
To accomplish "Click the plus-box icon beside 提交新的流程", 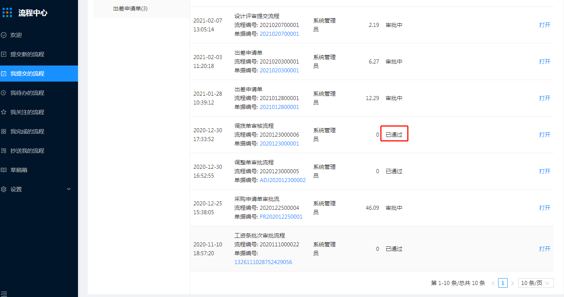I will pos(4,54).
